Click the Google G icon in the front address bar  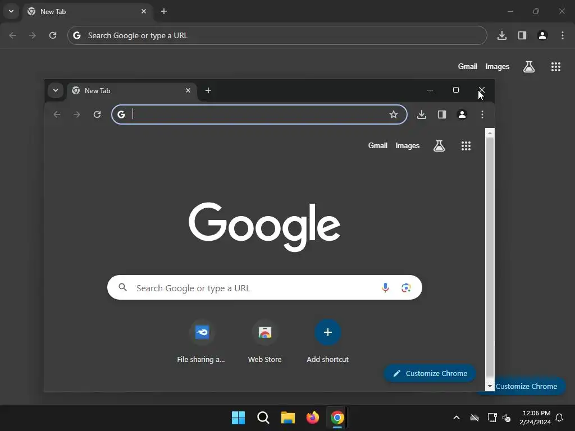[x=121, y=114]
